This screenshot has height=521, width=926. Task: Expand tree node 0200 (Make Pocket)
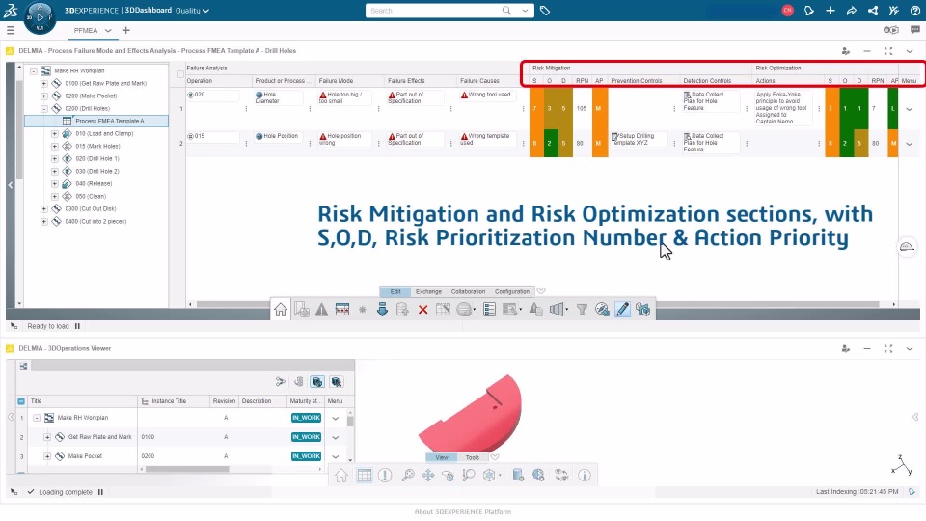[x=44, y=96]
